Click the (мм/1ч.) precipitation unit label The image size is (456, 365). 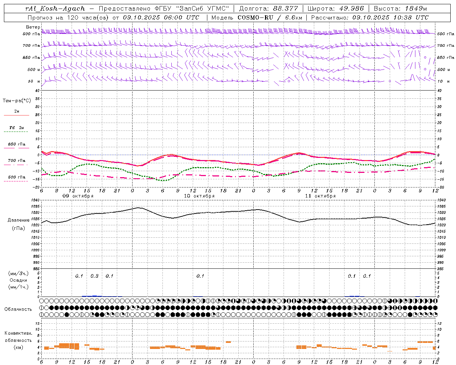coord(18,287)
